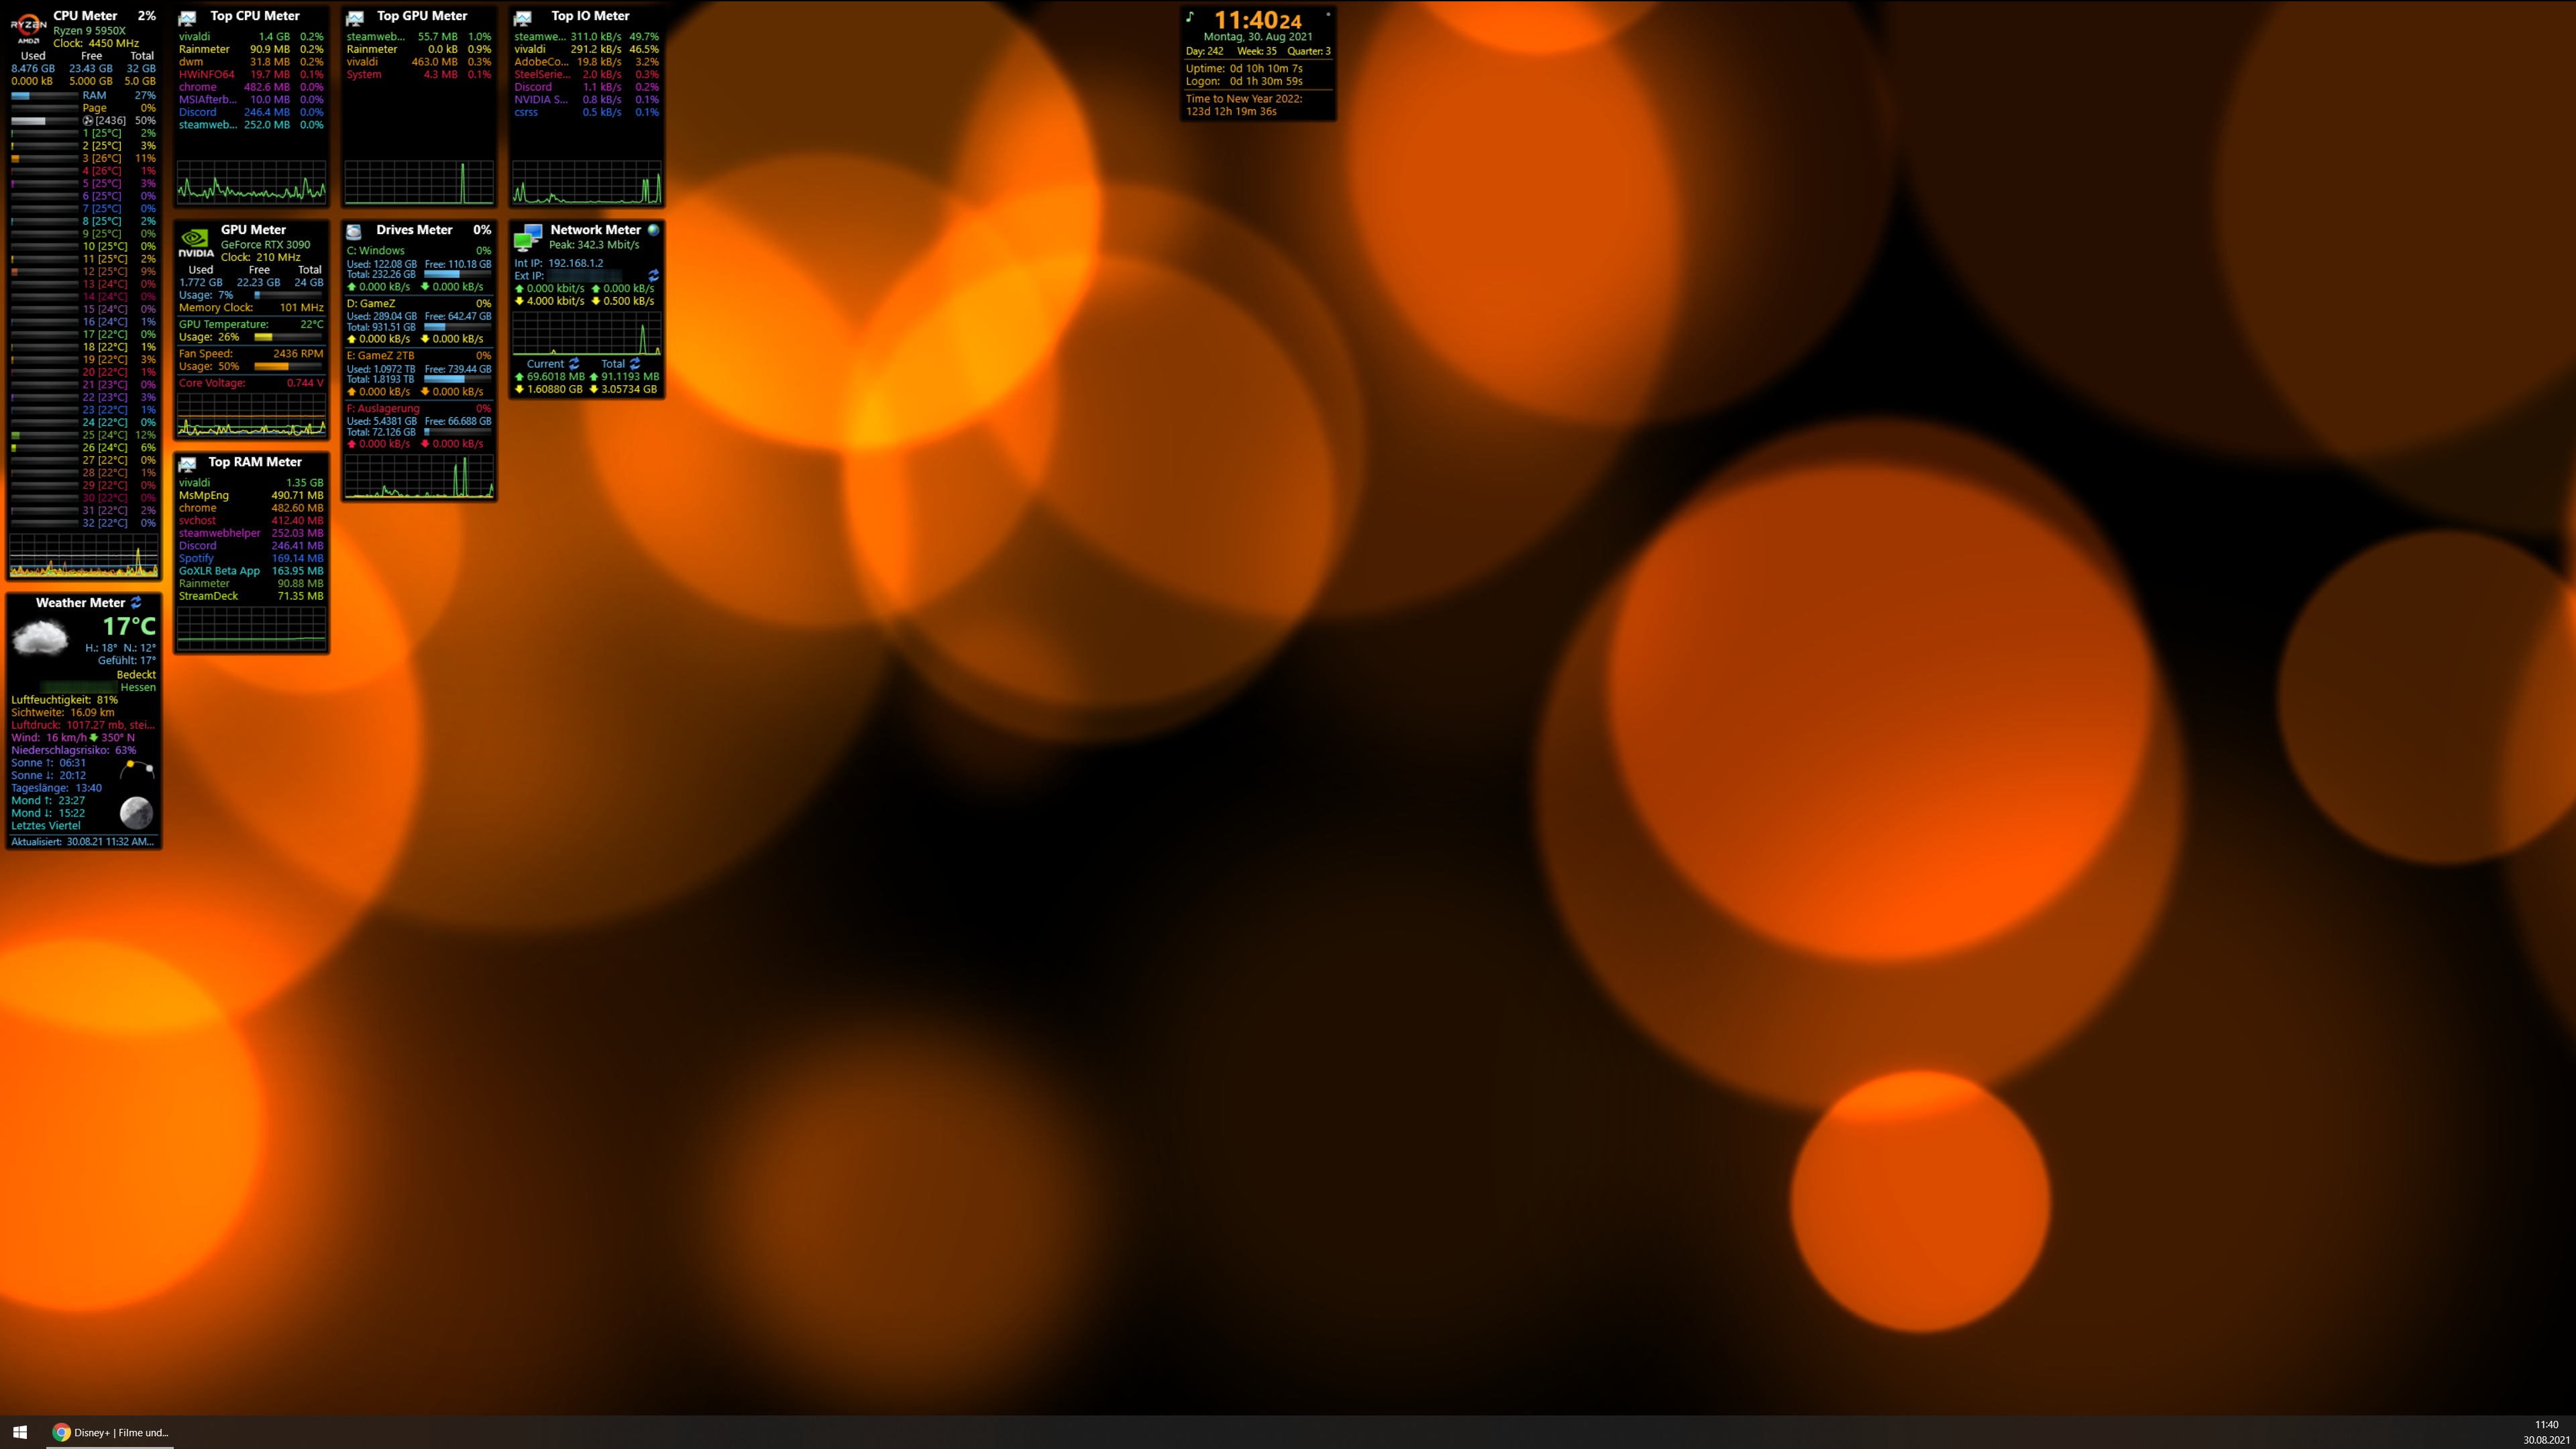2576x1449 pixels.
Task: Click the Weather Meter refresh arrows icon
Action: [x=136, y=602]
